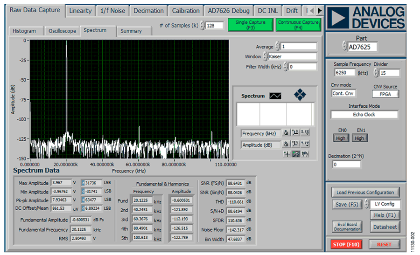Screen dimensions: 420x255
Task: Open Eval Board Documentation
Action: 347,227
